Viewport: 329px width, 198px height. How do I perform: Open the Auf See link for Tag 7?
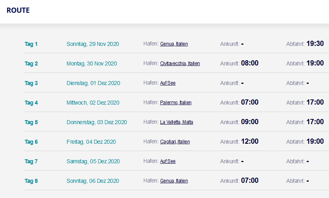(168, 161)
